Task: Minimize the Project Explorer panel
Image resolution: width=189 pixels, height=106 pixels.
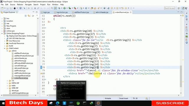Action: [x=33, y=12]
